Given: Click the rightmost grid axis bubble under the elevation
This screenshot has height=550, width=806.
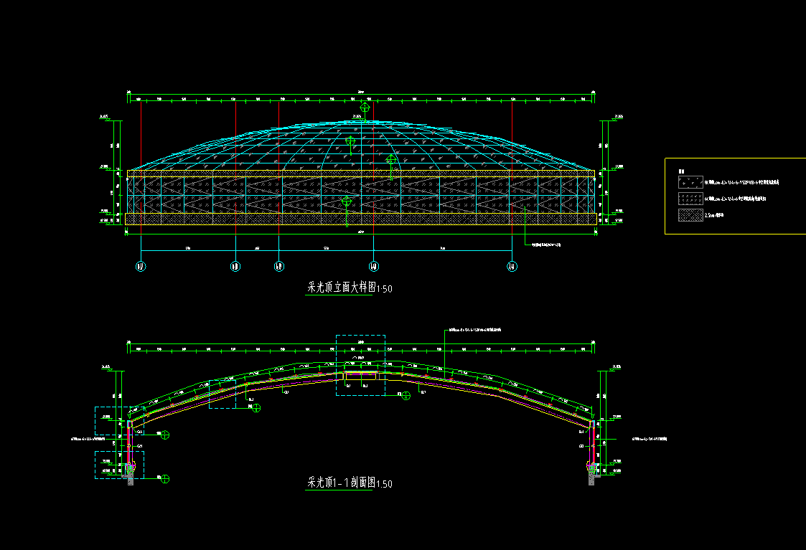Looking at the screenshot, I should pyautogui.click(x=512, y=267).
